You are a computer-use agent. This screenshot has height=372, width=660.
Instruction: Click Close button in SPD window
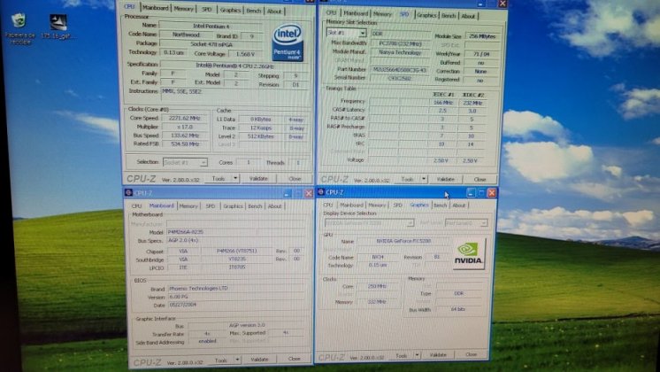click(480, 179)
